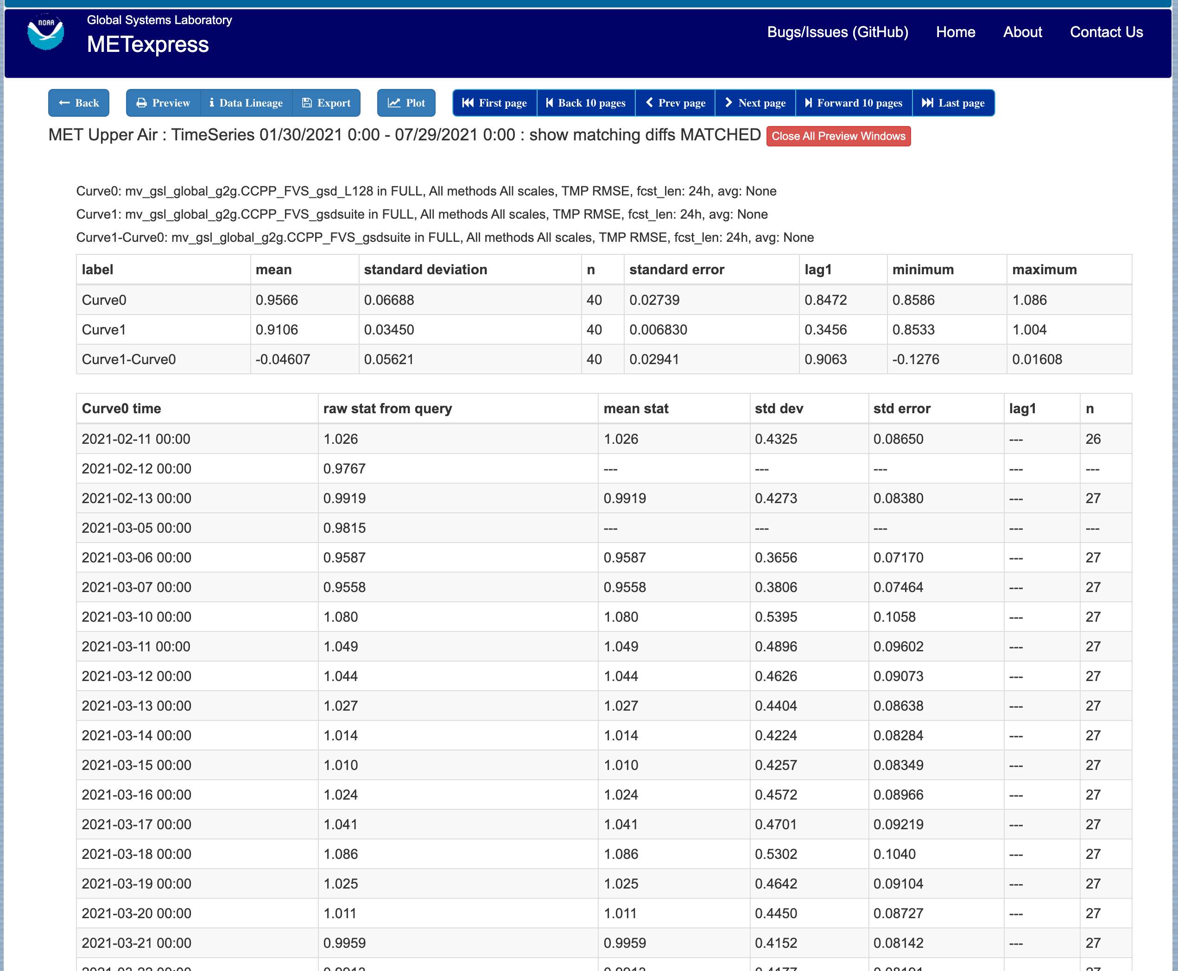Open Data Lineage info

pyautogui.click(x=246, y=103)
